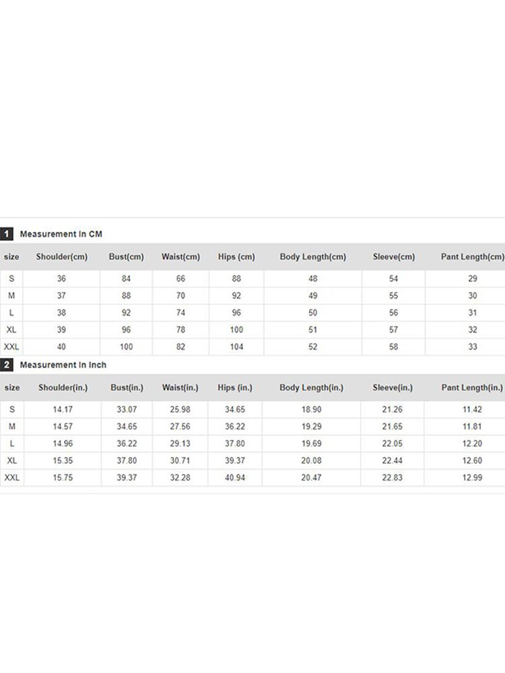Click the 22.44 sleeve value for size XL

pyautogui.click(x=393, y=460)
